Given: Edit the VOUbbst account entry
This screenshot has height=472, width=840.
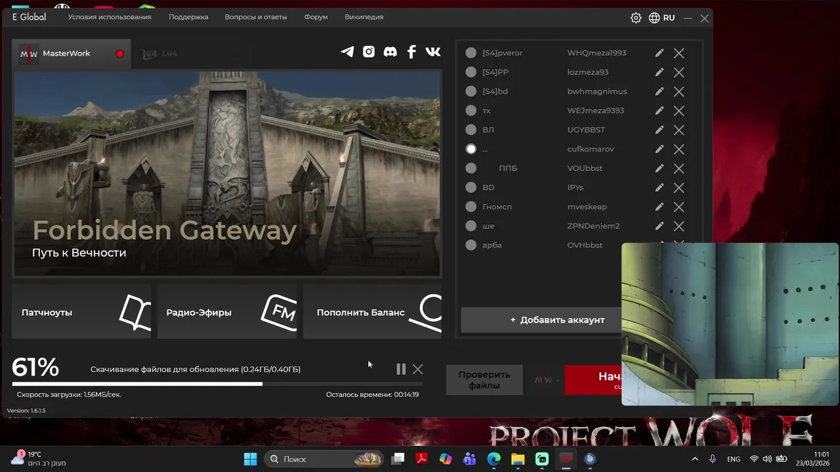Looking at the screenshot, I should tap(660, 168).
